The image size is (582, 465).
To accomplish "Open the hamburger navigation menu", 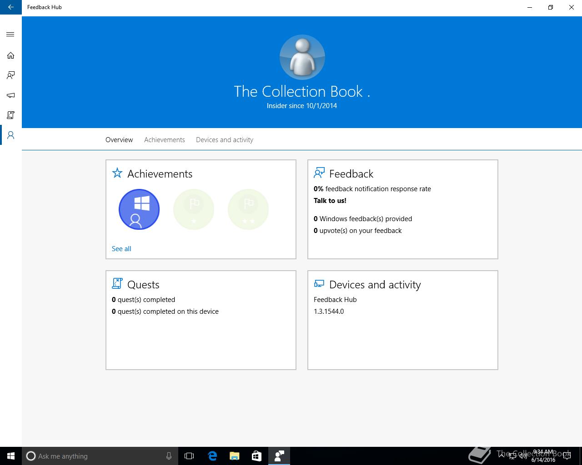I will pos(10,35).
